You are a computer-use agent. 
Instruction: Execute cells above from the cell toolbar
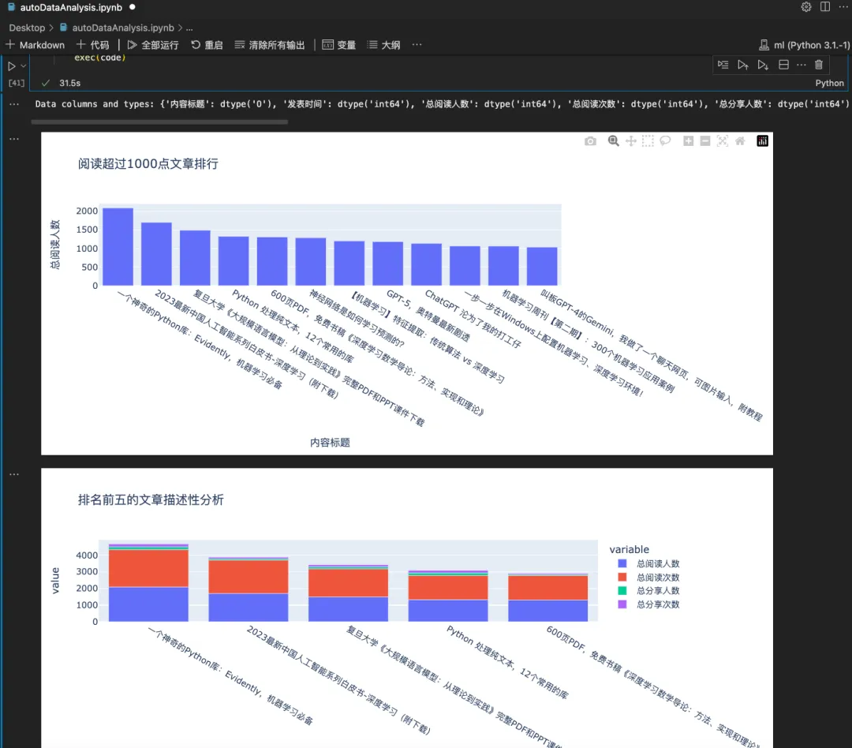tap(742, 65)
